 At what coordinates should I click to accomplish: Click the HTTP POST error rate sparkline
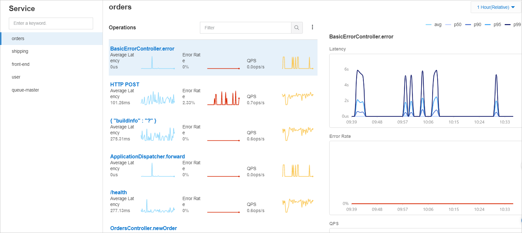(224, 98)
